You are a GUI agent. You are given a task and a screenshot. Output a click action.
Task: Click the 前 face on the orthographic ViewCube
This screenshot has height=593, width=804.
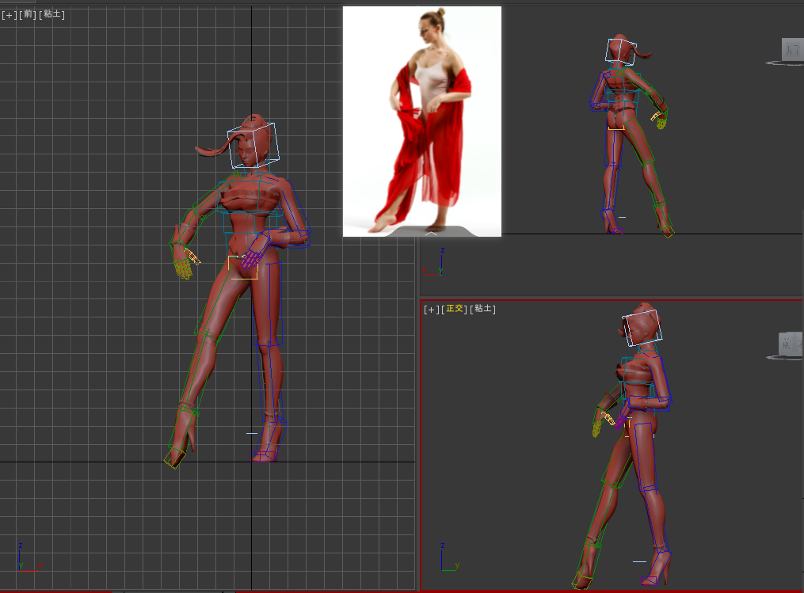point(789,343)
